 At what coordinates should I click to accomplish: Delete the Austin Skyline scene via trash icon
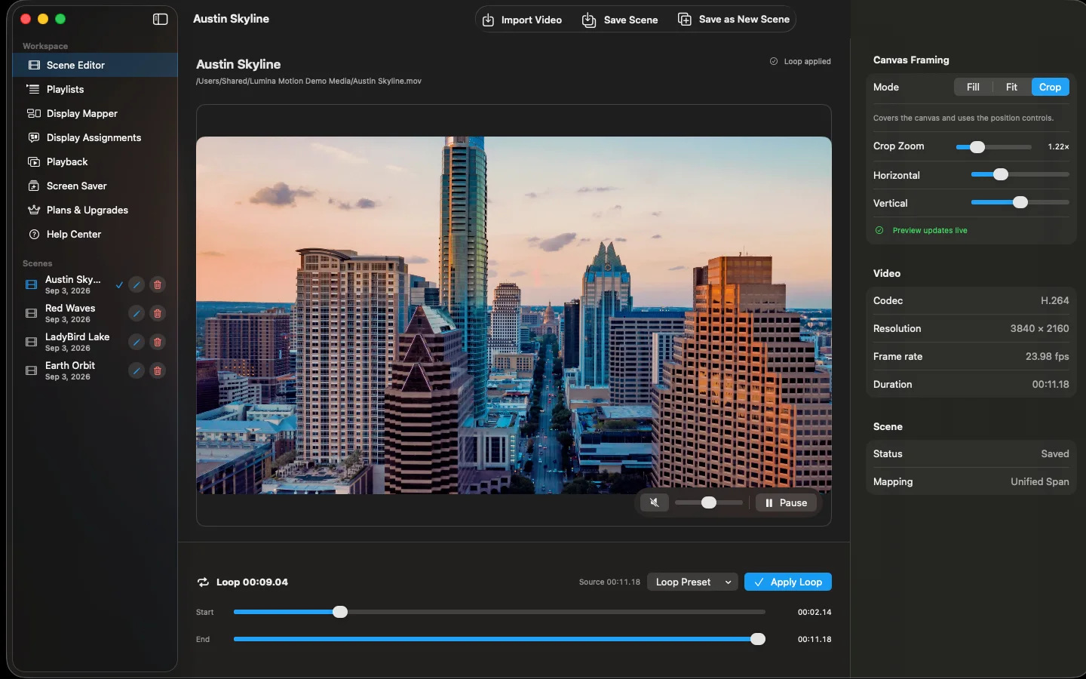[x=158, y=284]
